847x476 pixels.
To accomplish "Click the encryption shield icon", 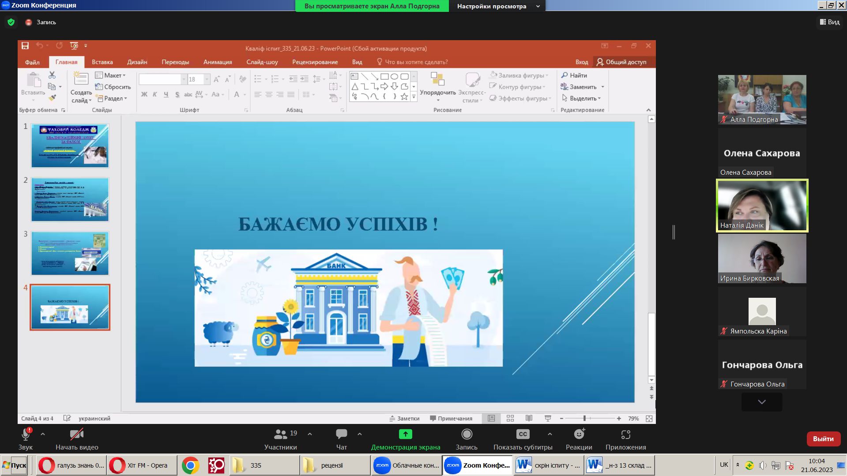I will point(11,22).
